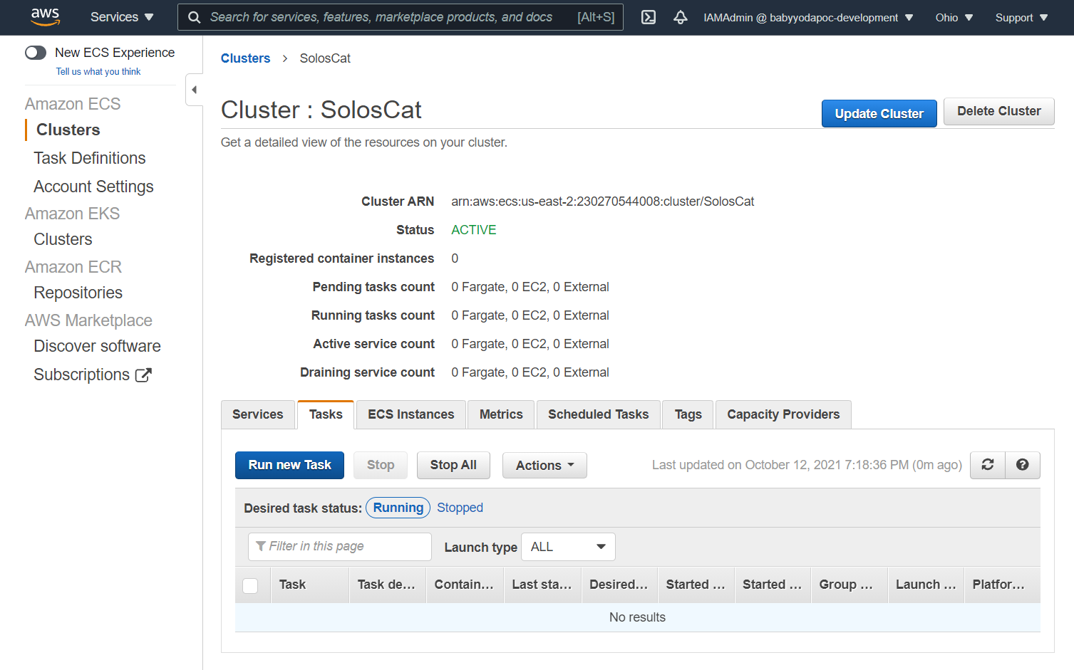The height and width of the screenshot is (670, 1074).
Task: Click the Filter in this page field
Action: click(x=340, y=547)
